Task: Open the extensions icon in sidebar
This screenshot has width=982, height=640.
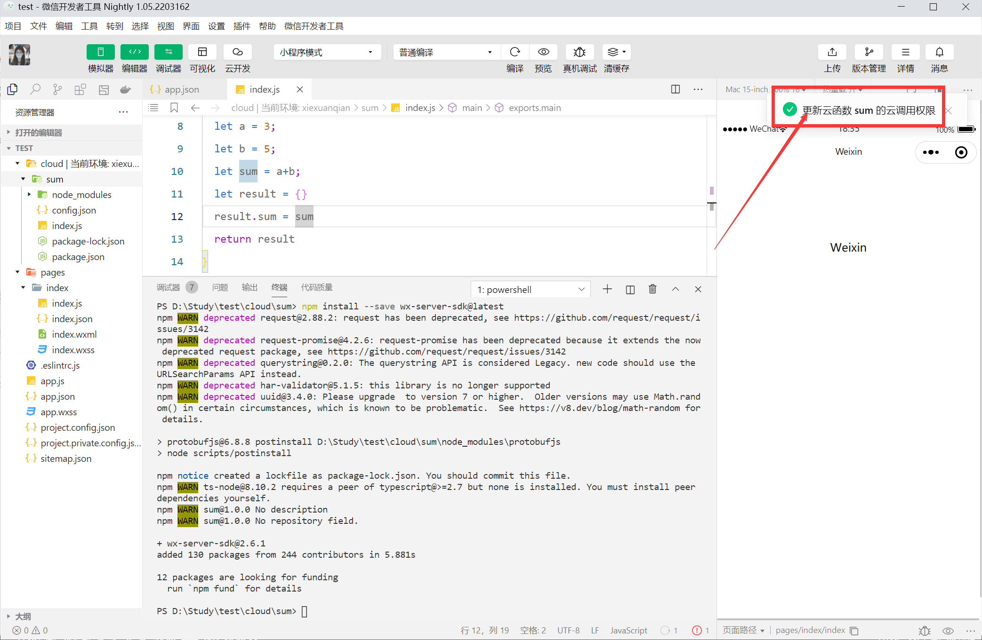Action: pos(80,89)
